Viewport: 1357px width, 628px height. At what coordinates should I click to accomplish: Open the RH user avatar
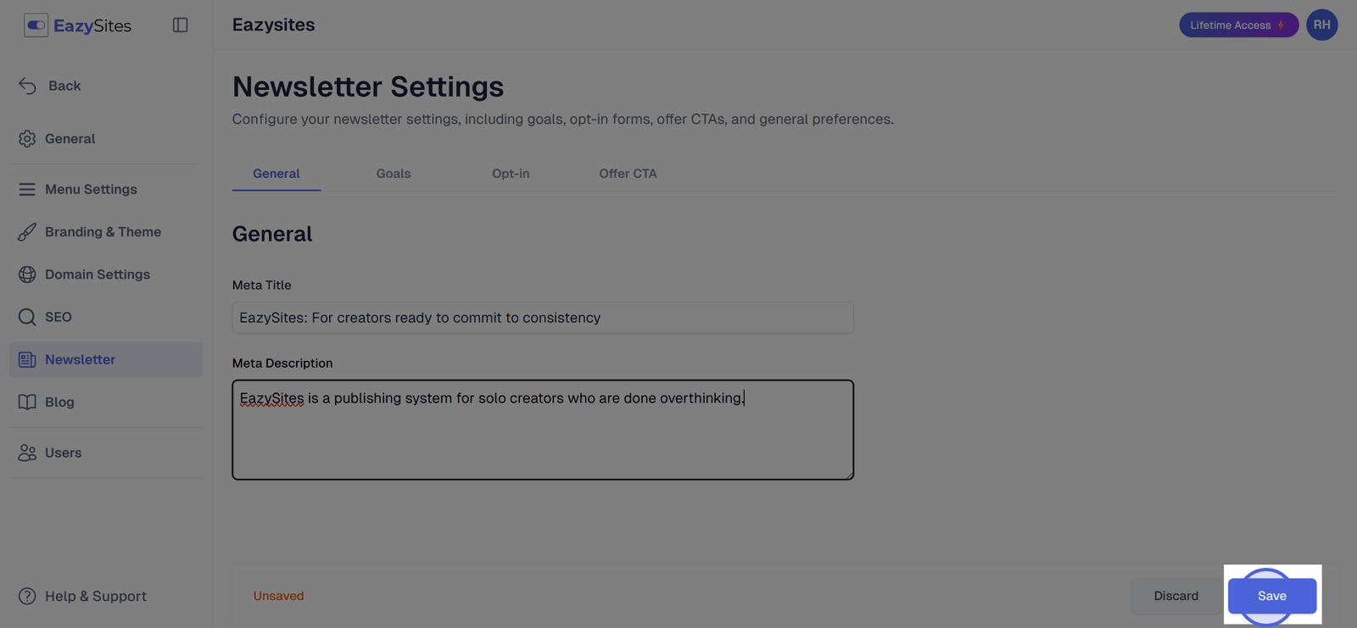[1321, 25]
